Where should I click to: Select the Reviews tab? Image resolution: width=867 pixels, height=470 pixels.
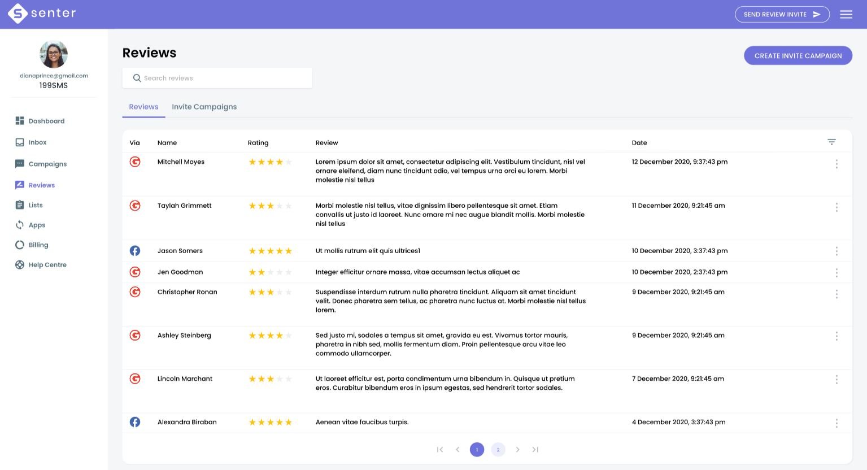pos(143,107)
